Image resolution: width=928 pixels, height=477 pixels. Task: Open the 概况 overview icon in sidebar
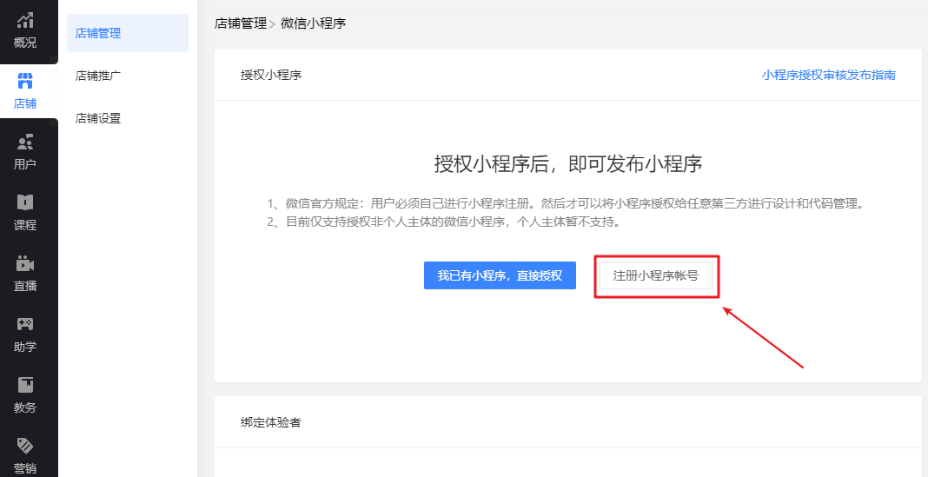click(x=25, y=21)
